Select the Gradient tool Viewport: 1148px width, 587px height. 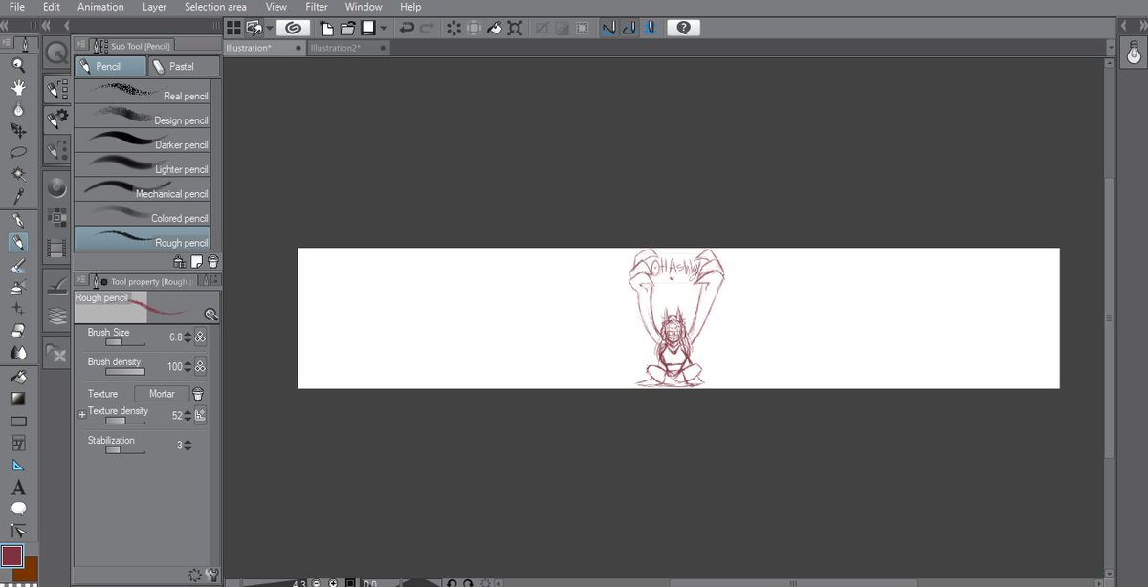point(17,399)
